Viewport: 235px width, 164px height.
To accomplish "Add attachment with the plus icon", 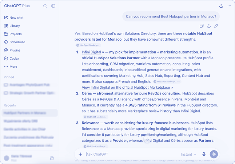I will click(80, 154).
